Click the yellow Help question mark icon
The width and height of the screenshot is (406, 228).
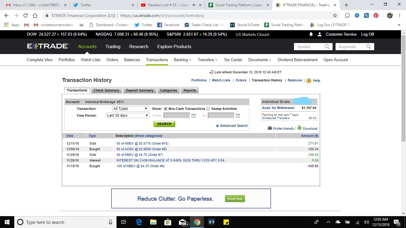(x=309, y=80)
